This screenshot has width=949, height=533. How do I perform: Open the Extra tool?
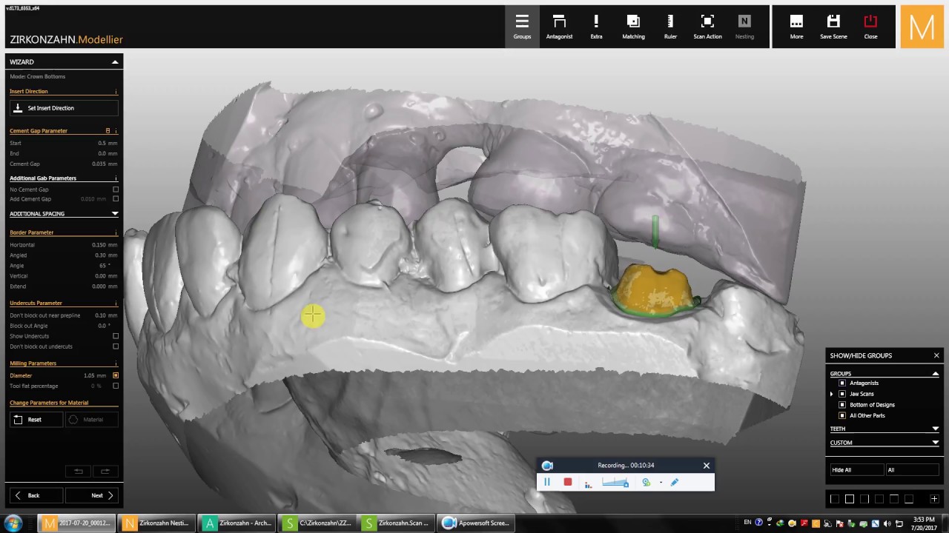point(596,27)
